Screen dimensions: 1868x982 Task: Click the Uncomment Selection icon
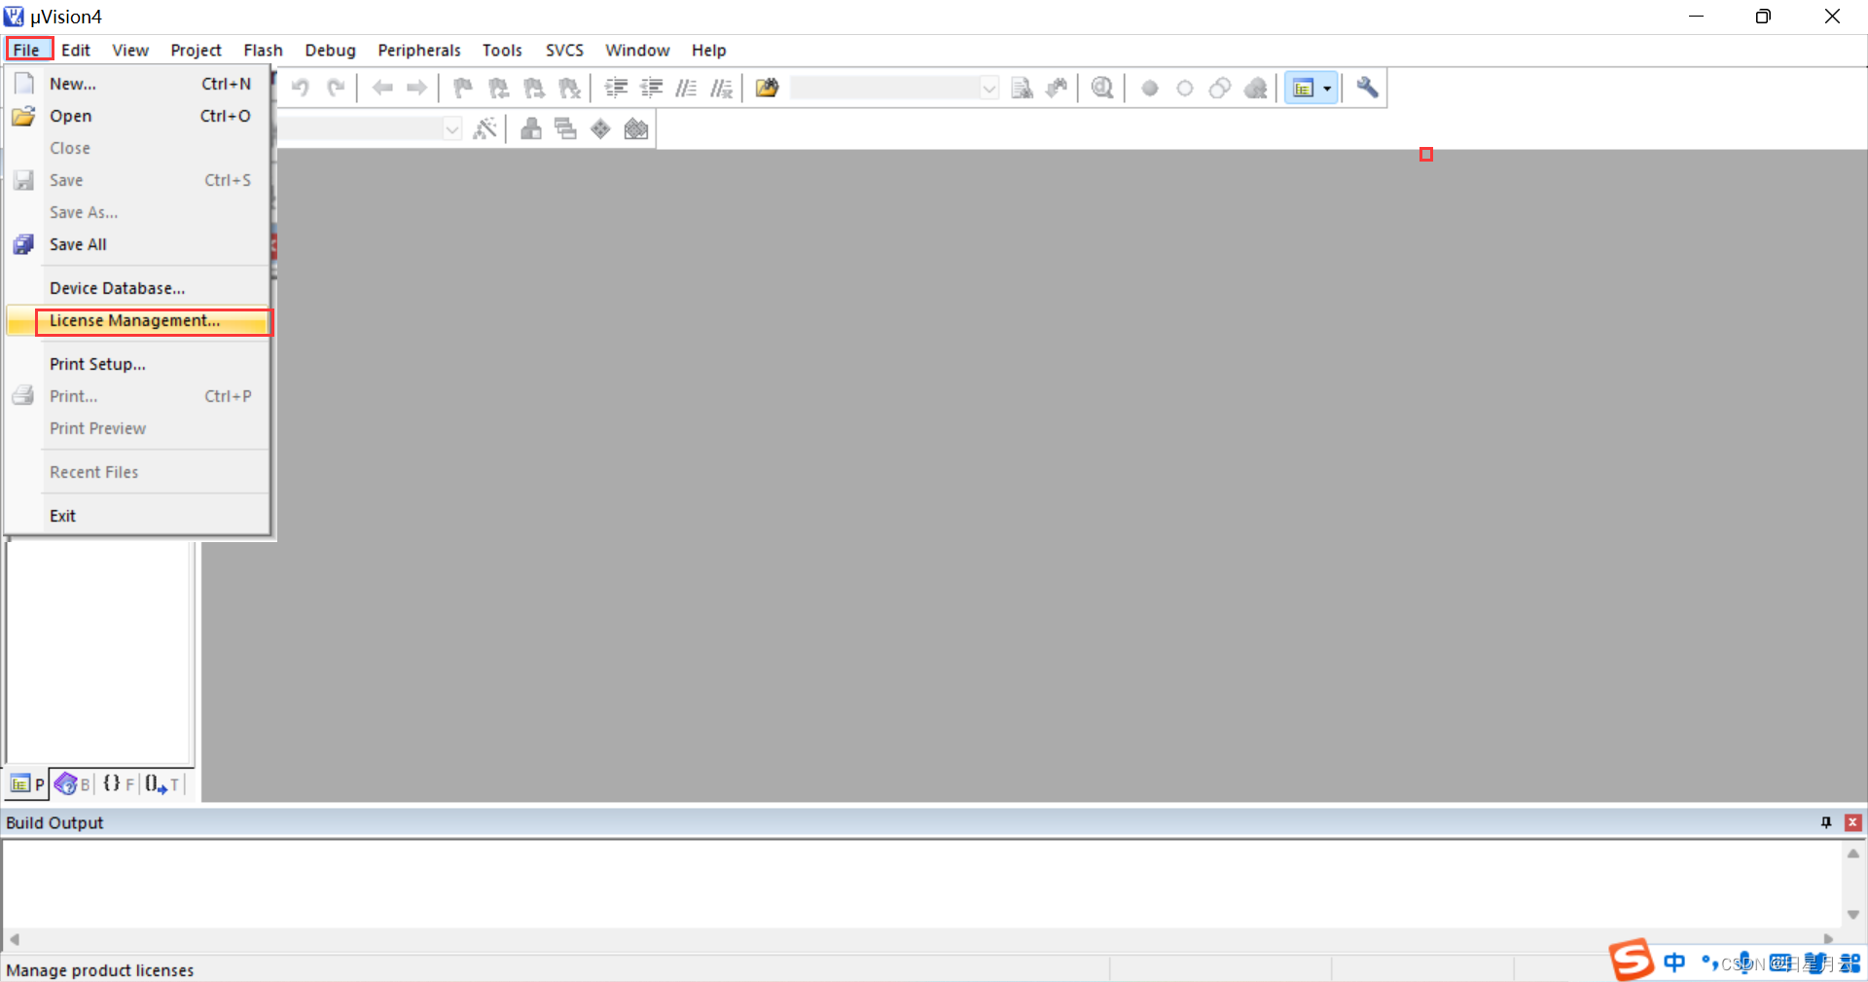[721, 88]
